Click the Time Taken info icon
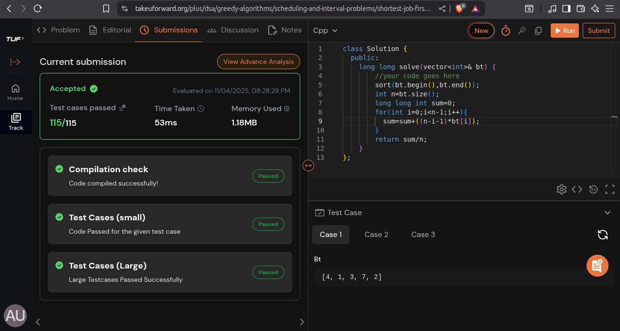This screenshot has height=331, width=620. coord(201,109)
